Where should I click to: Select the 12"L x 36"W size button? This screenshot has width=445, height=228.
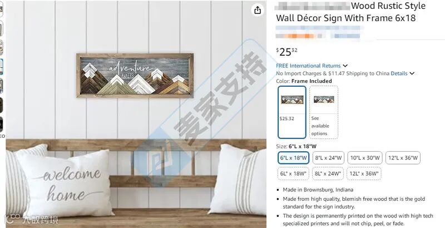pos(403,158)
